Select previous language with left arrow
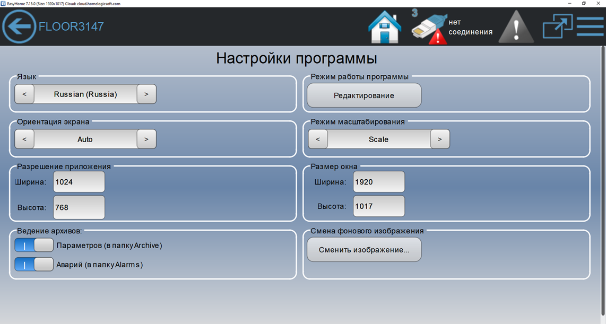Image resolution: width=606 pixels, height=324 pixels. (24, 94)
